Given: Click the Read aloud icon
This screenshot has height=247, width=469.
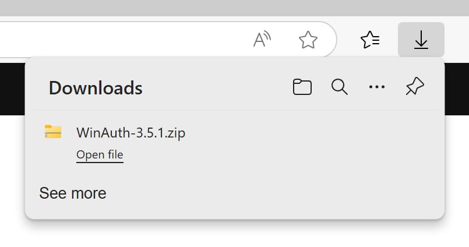Looking at the screenshot, I should 263,40.
